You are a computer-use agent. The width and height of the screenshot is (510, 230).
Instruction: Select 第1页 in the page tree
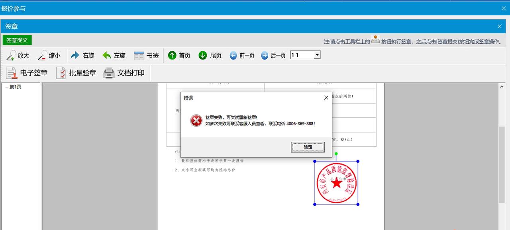tap(16, 87)
